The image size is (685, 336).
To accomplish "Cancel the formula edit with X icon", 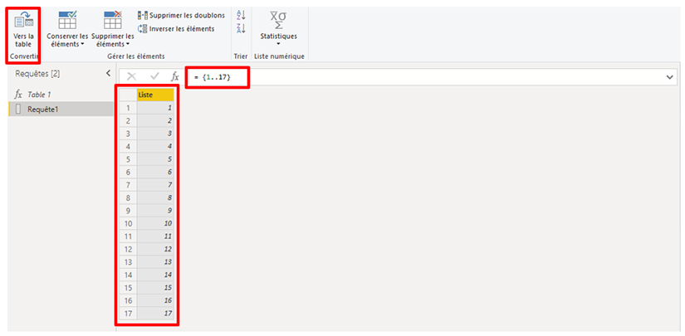I will pos(132,76).
